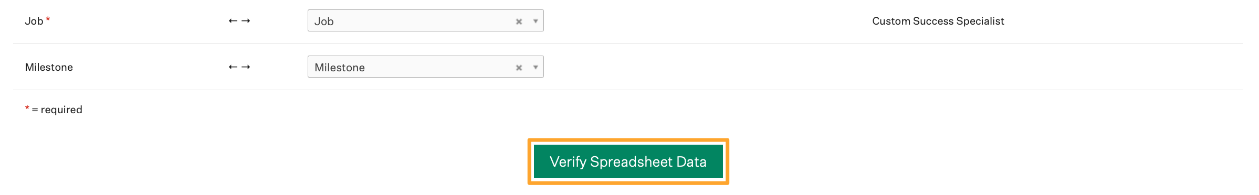Click the divider line beneath the Job row
The image size is (1259, 195).
pyautogui.click(x=628, y=44)
